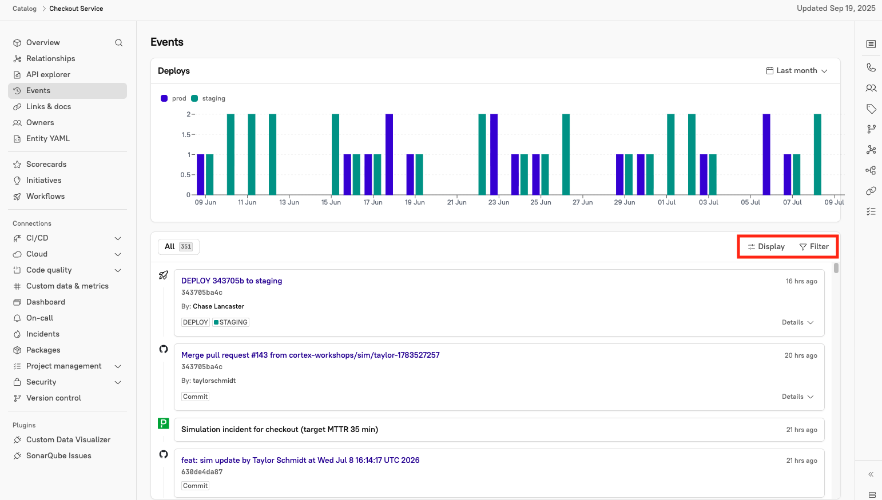Toggle the prod legend color swatch
The height and width of the screenshot is (500, 882).
[164, 98]
